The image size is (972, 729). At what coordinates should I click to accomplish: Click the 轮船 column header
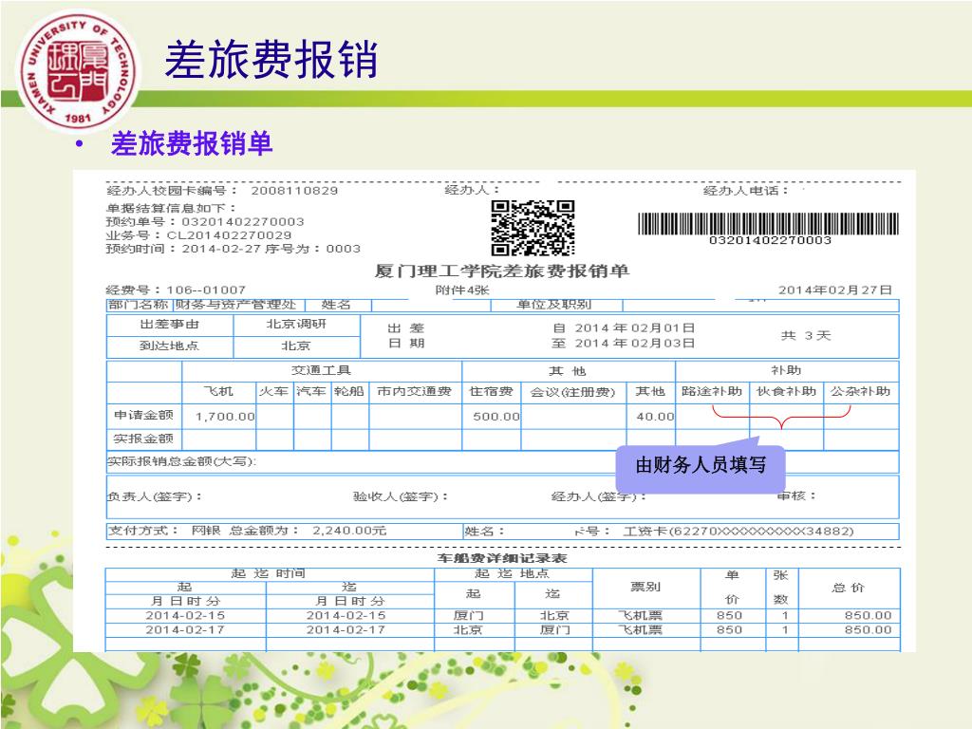click(349, 392)
